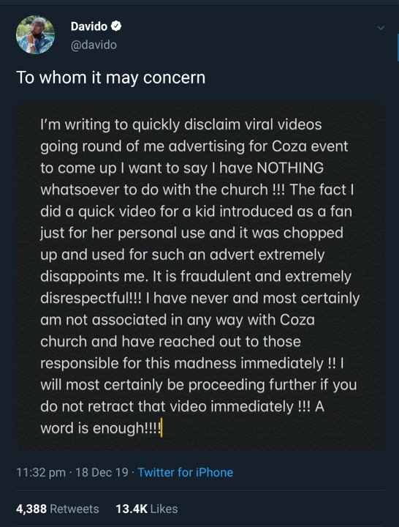399x527 pixels.
Task: Click the 4,388 retweet count number
Action: [x=31, y=509]
